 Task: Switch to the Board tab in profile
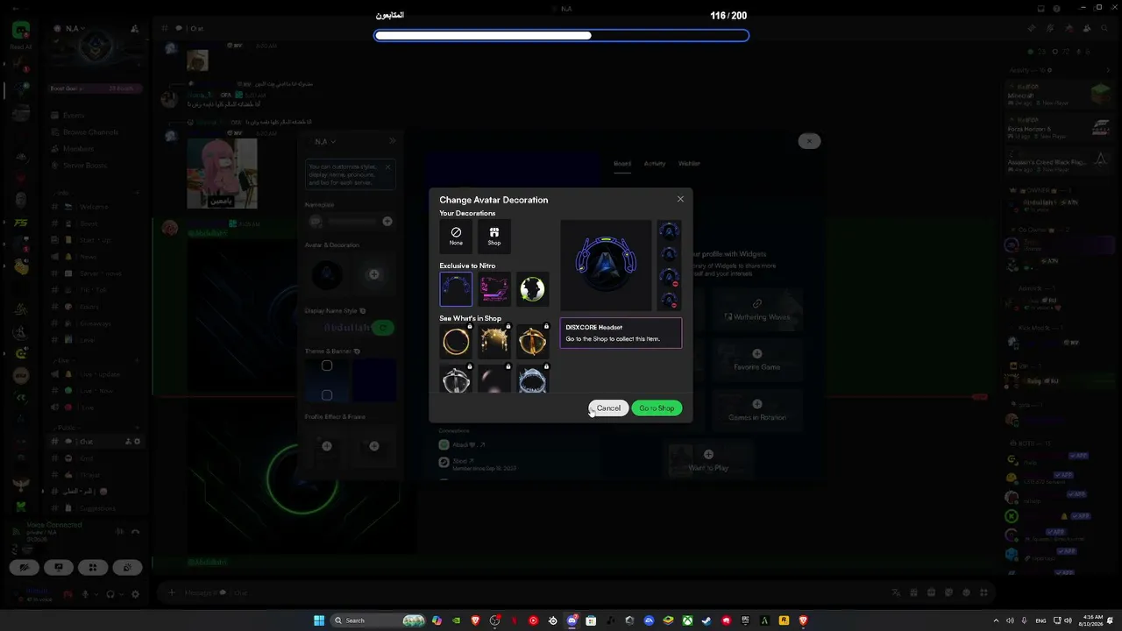(622, 164)
